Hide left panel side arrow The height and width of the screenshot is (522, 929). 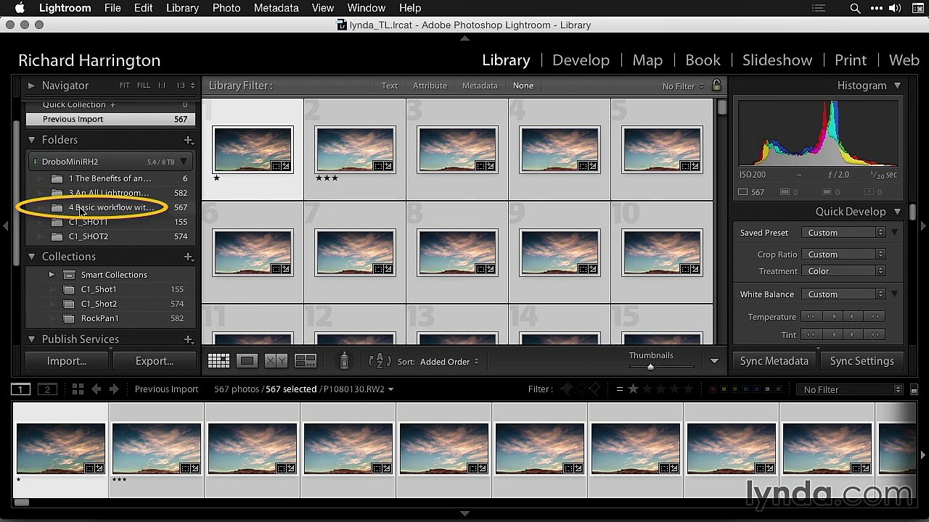[6, 226]
